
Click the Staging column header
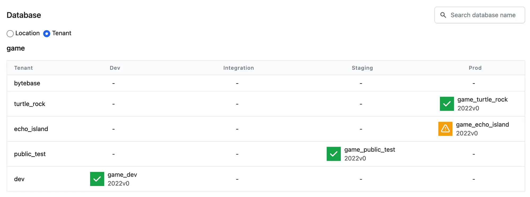point(362,68)
